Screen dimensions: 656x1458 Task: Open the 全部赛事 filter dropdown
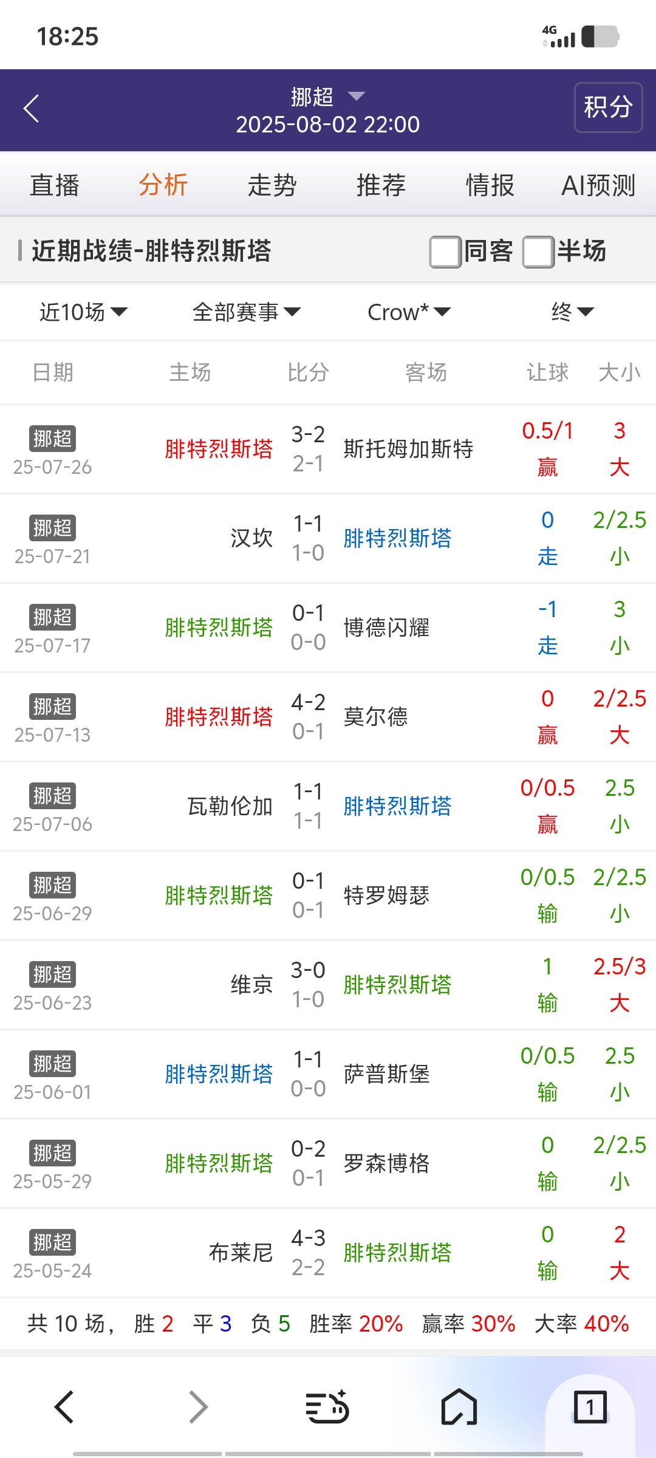coord(246,312)
